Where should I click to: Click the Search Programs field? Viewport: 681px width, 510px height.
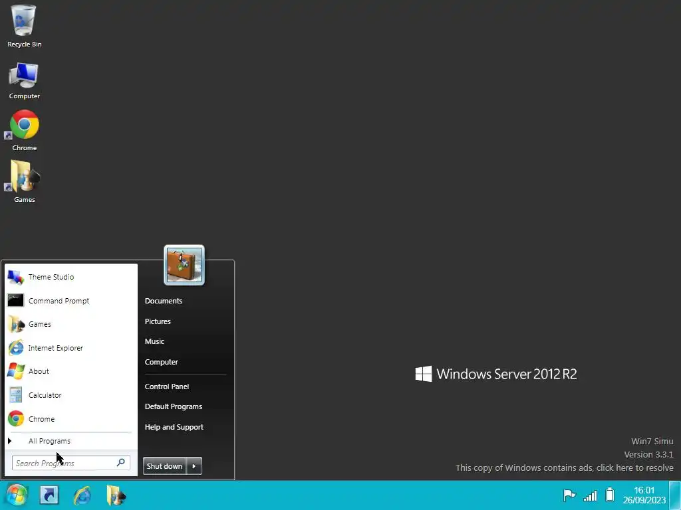click(x=70, y=463)
